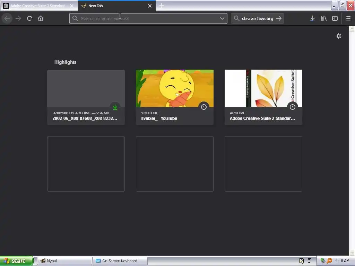Open the Downloads toolbar button

click(312, 18)
